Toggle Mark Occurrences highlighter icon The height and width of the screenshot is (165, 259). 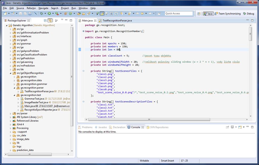point(102,14)
